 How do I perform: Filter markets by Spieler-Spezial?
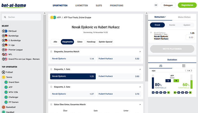(106, 42)
